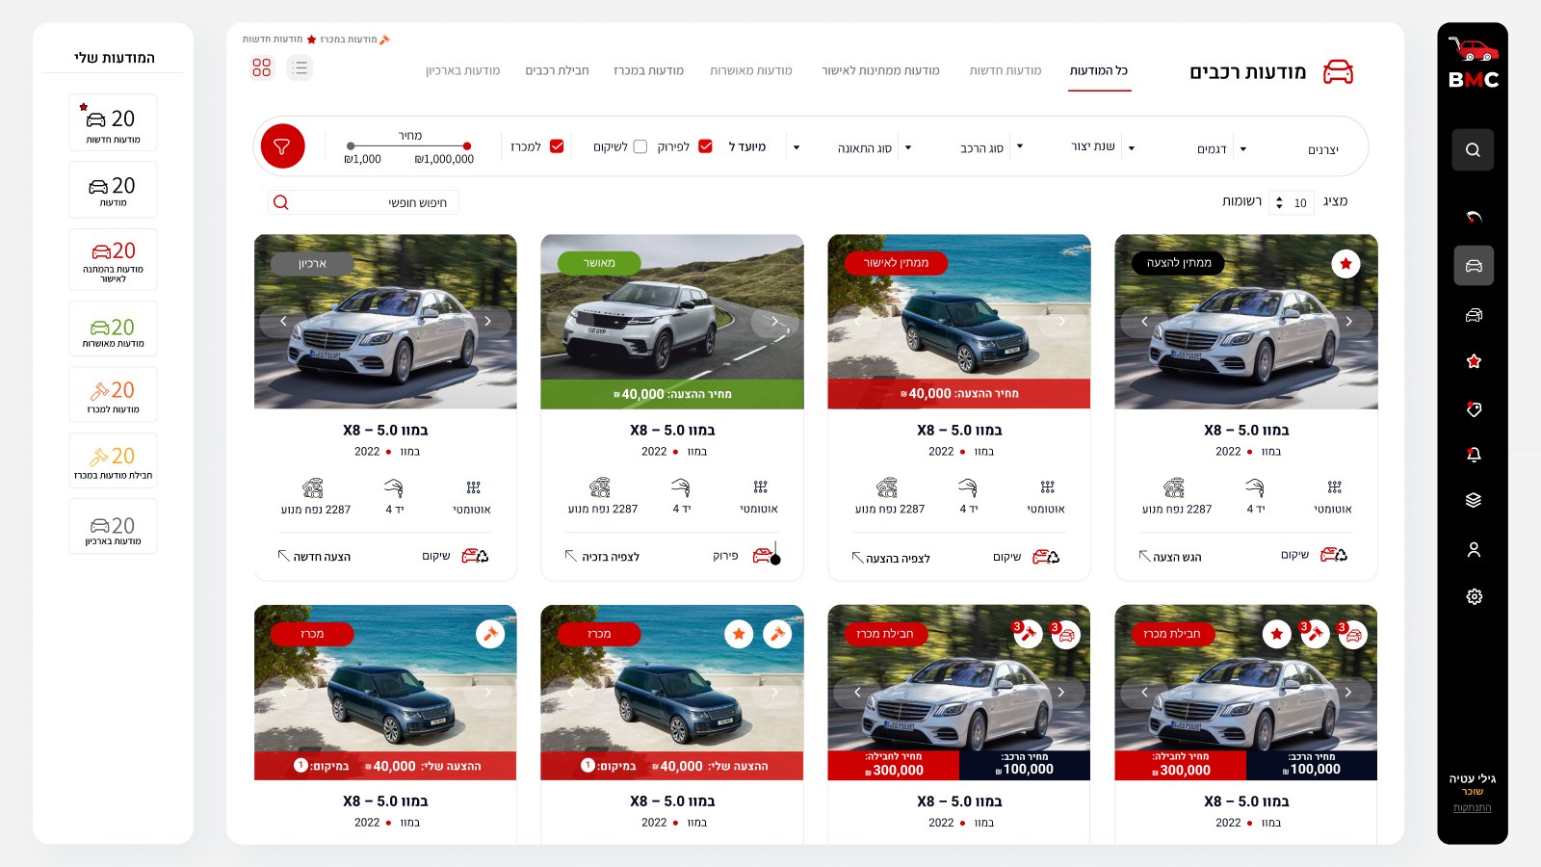Switch to 'חבילת רכבים' tab
Viewport: 1541px width, 867px height.
tap(557, 70)
